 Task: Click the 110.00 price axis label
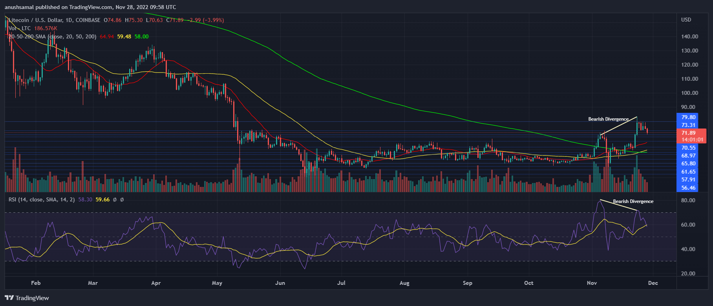coord(690,79)
